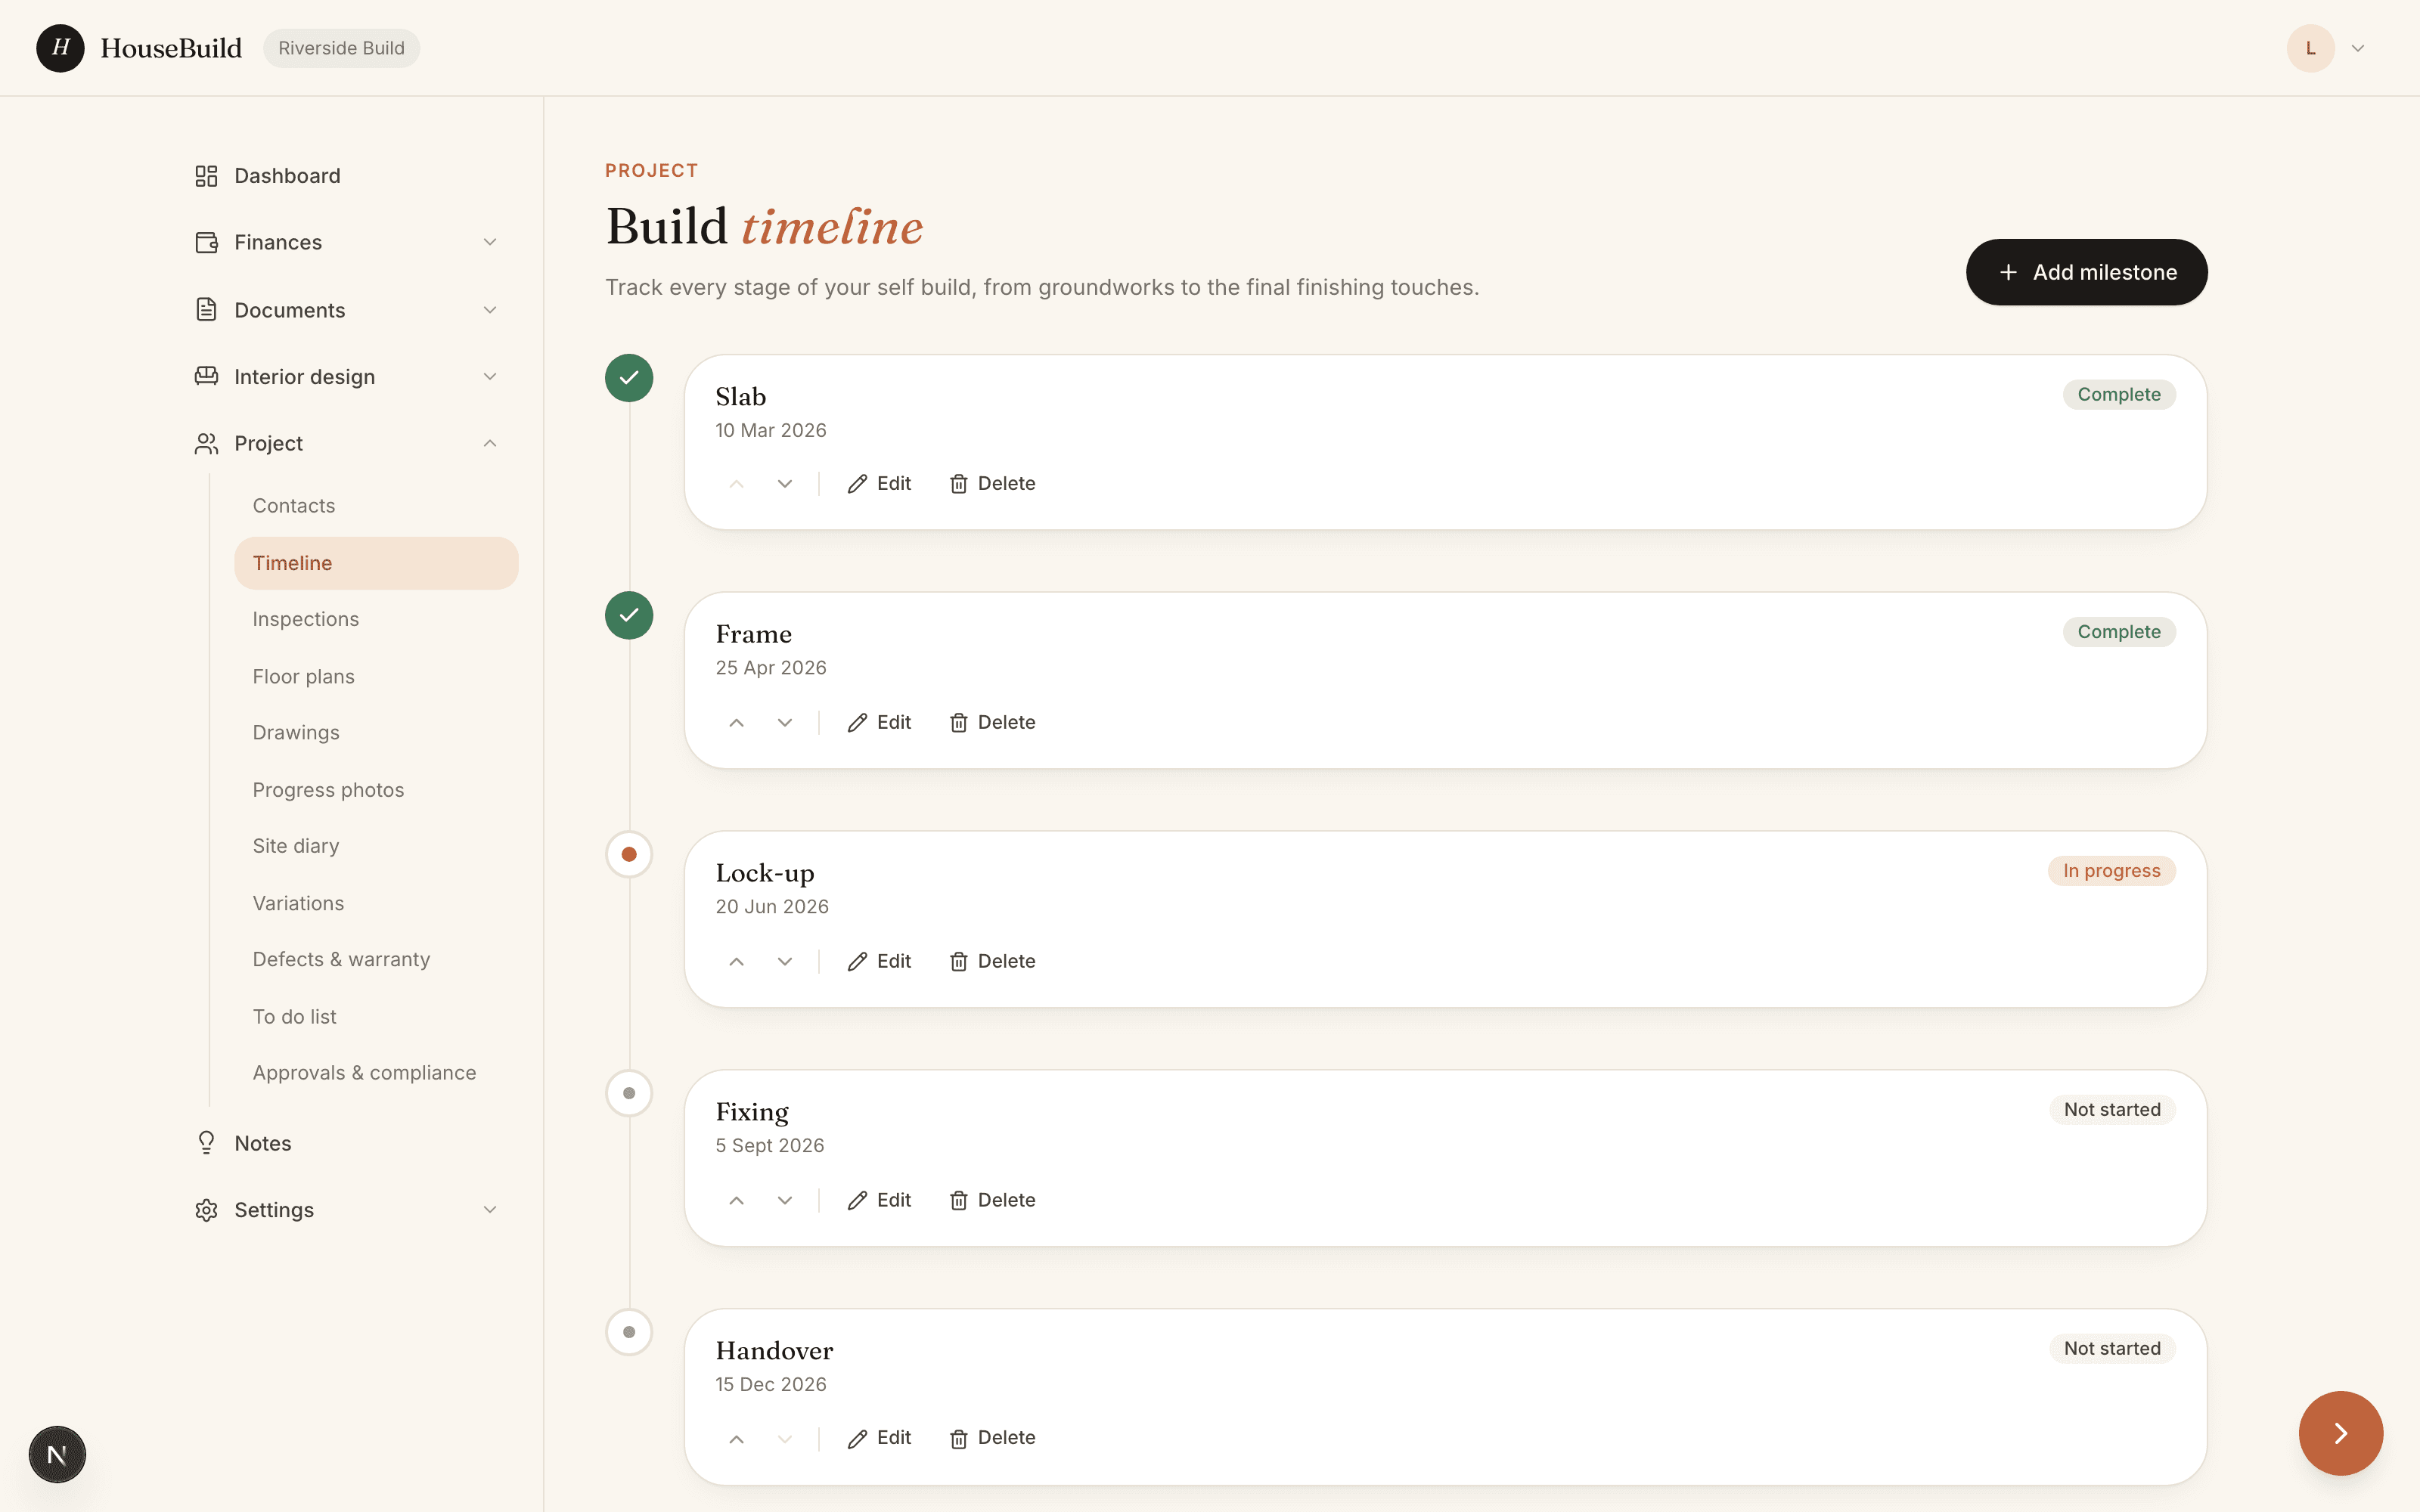Click the orange arrow floating button
Screen dimensions: 2420x1512
click(2340, 1433)
